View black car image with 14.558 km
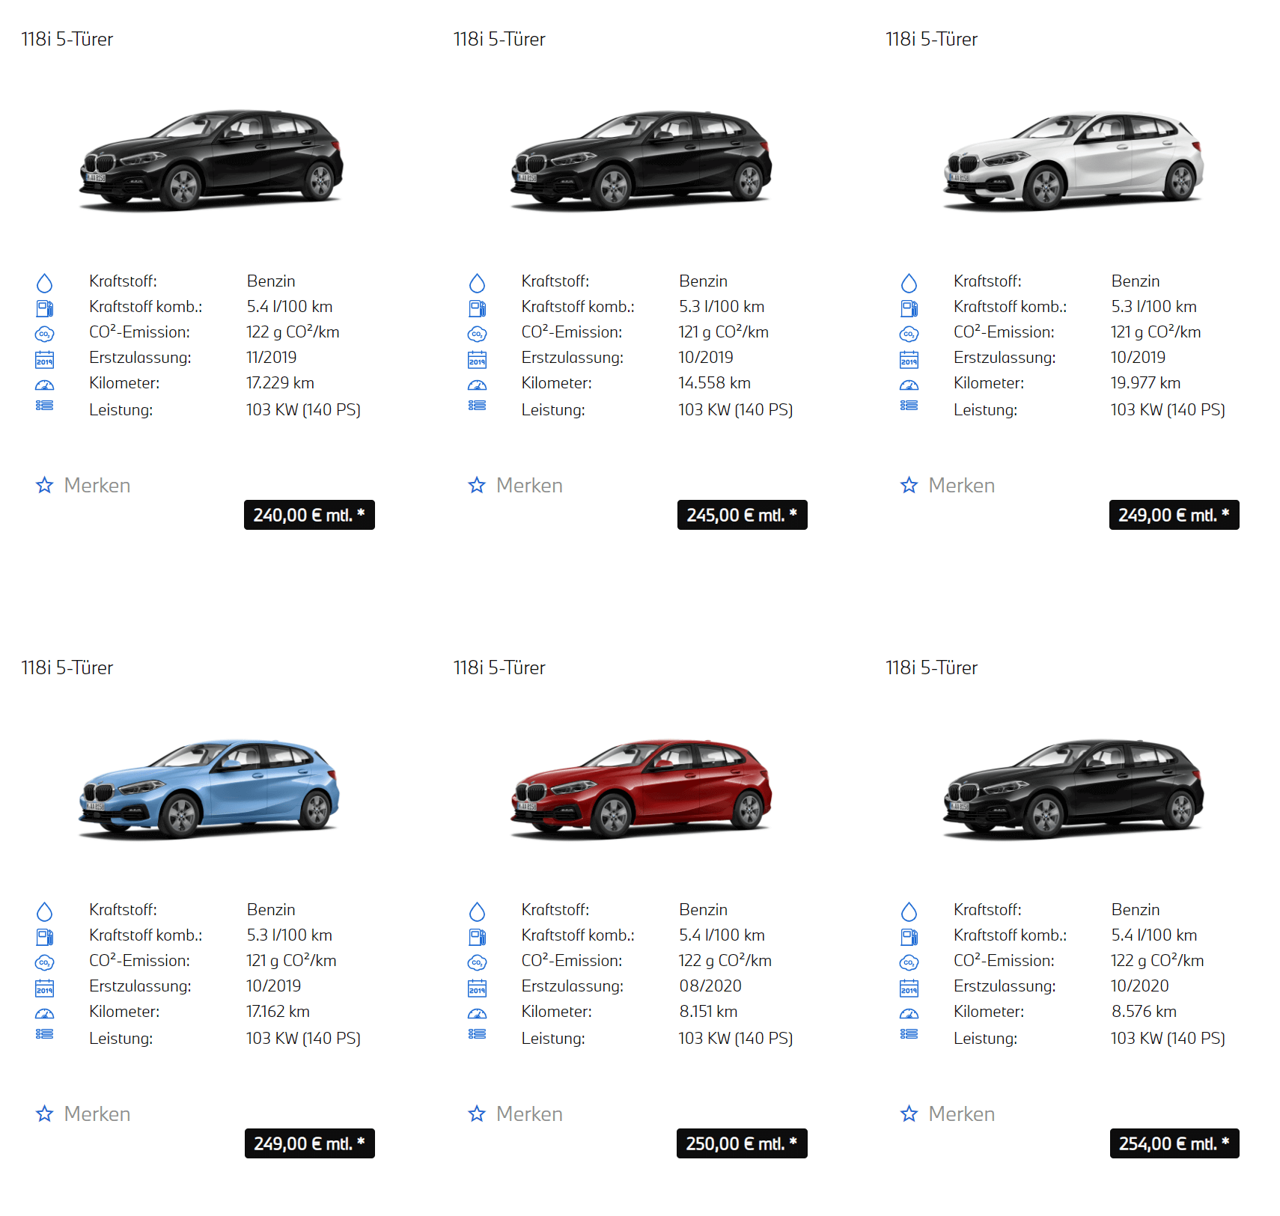 click(x=641, y=159)
